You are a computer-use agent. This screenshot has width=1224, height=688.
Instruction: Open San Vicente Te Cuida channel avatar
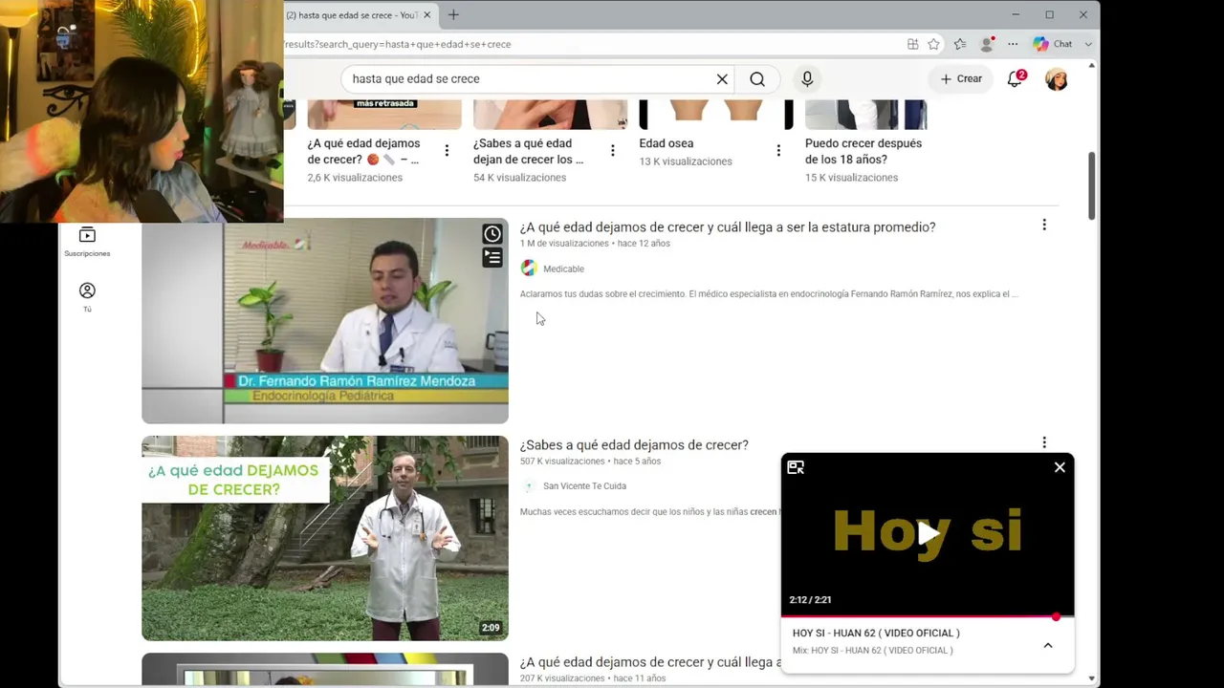click(x=529, y=486)
